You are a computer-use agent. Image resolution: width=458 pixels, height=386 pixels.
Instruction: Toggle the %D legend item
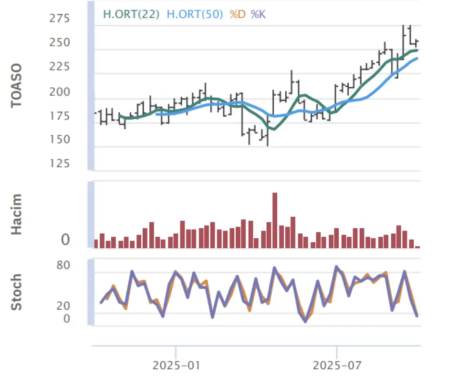(237, 14)
